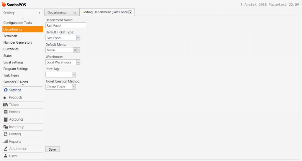Open the Tickets section
302x161 pixels.
pos(23,105)
